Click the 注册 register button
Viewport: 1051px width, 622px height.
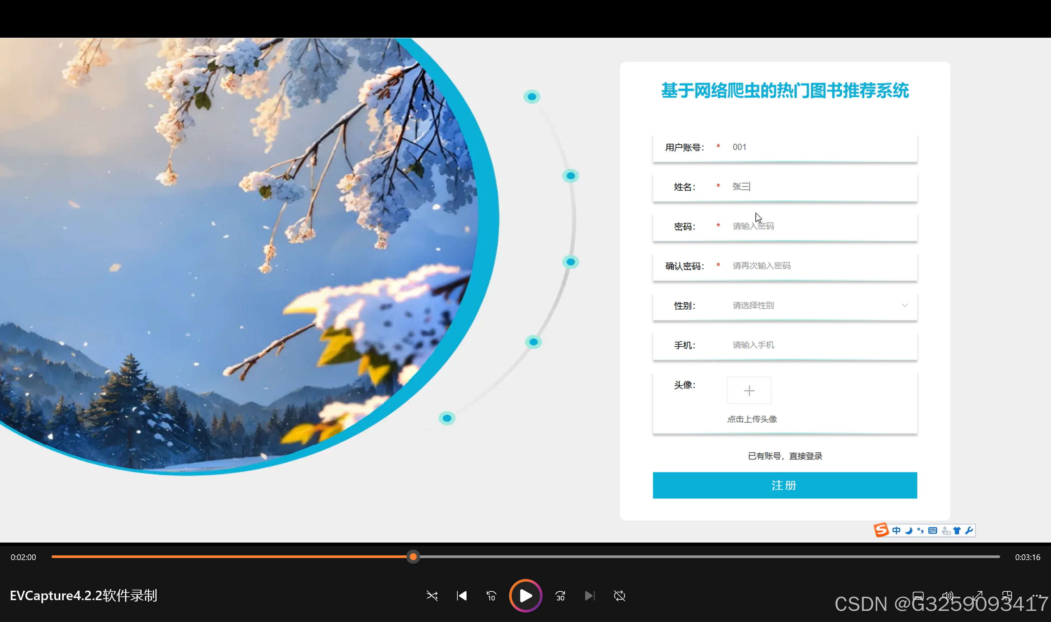coord(784,485)
